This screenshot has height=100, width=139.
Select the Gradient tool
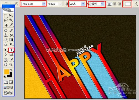coord(11,40)
